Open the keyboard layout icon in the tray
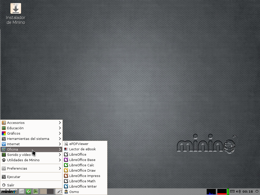This screenshot has width=260, height=195. pos(232,191)
